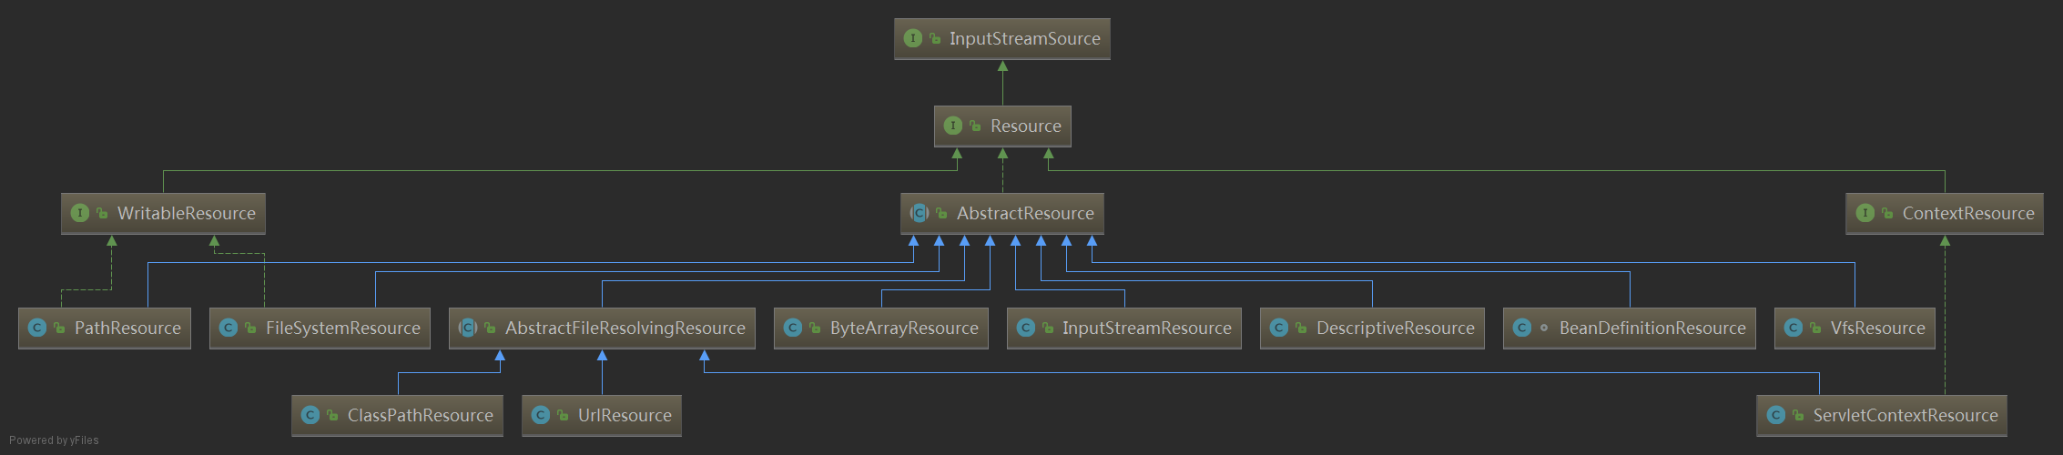The image size is (2063, 455).
Task: Click the visibility lock icon on WritableResource
Action: click(x=102, y=213)
